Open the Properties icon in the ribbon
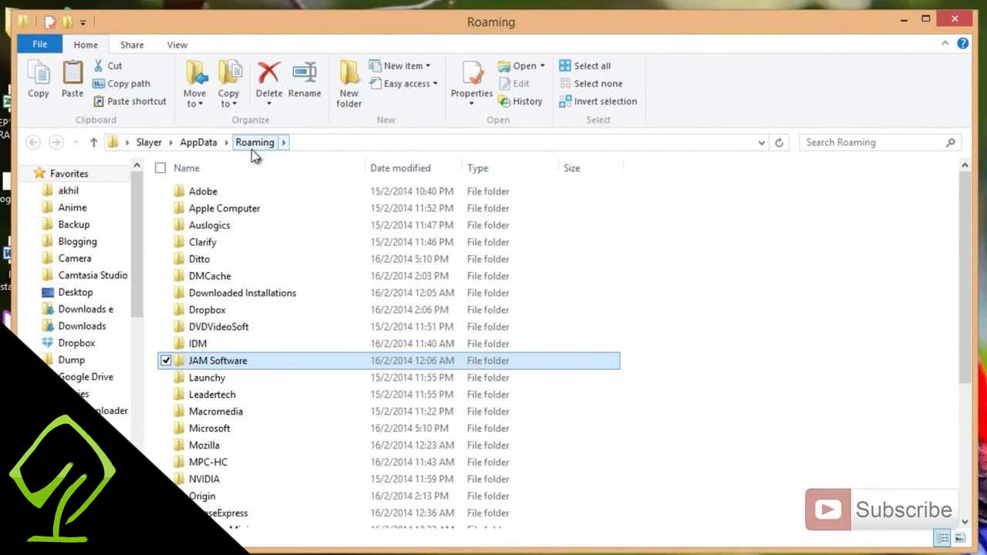This screenshot has height=555, width=987. tap(472, 73)
